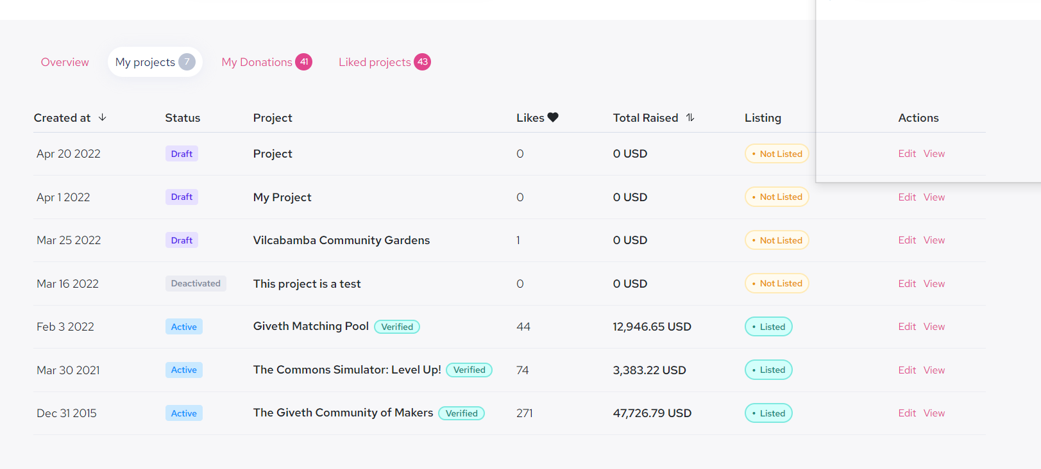Click the Feb 3 2022 date

pos(65,327)
